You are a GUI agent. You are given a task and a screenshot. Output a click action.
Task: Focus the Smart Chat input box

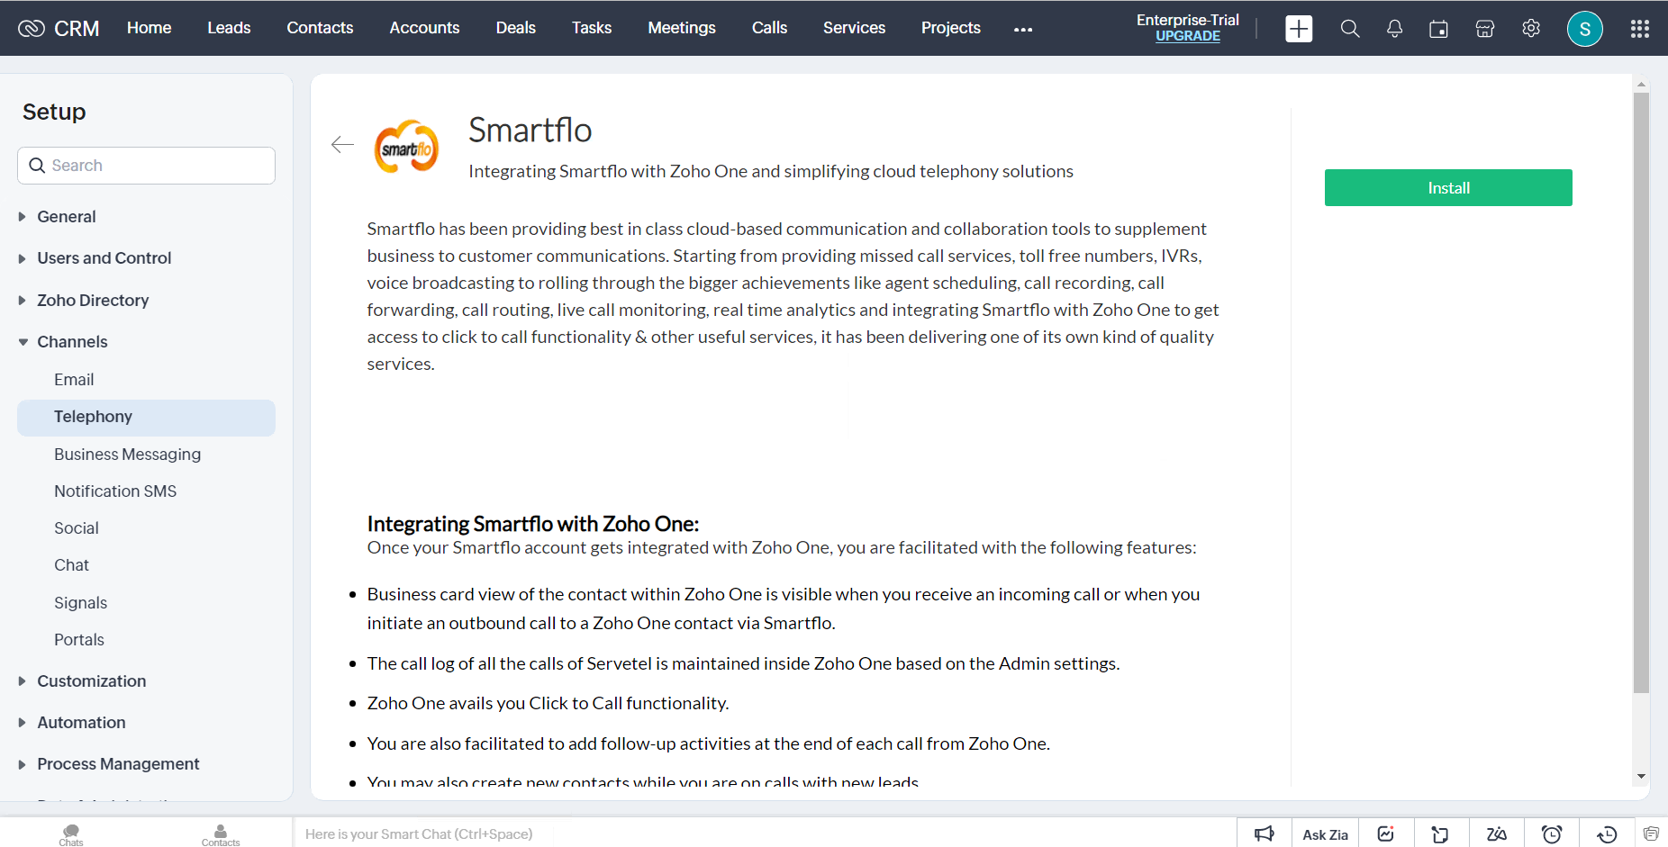click(766, 834)
